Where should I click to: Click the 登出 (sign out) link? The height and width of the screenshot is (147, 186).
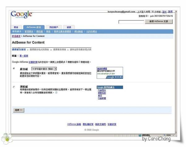[x=164, y=11]
